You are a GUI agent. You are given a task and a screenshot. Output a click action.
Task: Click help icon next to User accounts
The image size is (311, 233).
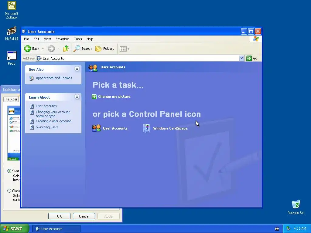[32, 106]
